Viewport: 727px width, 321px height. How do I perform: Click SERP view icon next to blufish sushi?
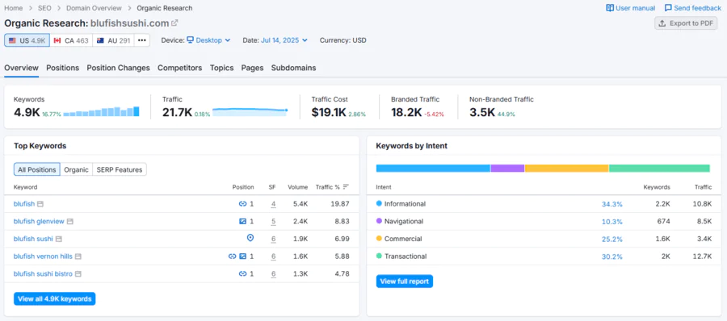59,239
